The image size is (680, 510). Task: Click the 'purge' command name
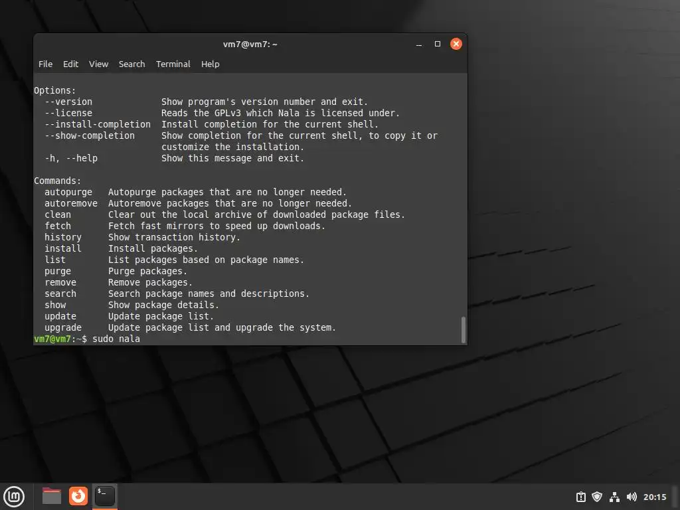pos(58,271)
